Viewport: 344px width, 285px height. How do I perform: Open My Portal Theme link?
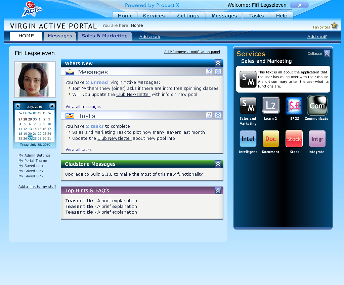[x=33, y=161]
